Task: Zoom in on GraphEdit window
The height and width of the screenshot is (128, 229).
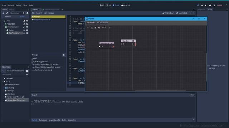Action: point(96,28)
